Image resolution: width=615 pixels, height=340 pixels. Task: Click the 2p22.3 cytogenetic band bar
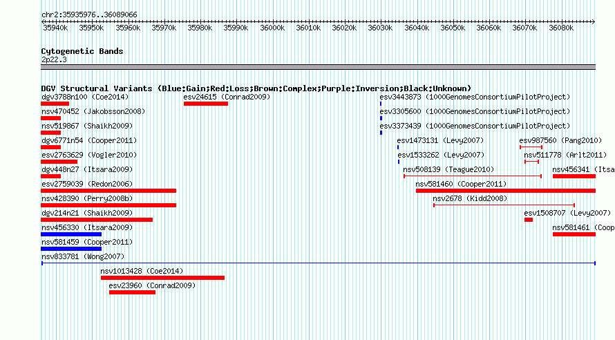pyautogui.click(x=319, y=67)
